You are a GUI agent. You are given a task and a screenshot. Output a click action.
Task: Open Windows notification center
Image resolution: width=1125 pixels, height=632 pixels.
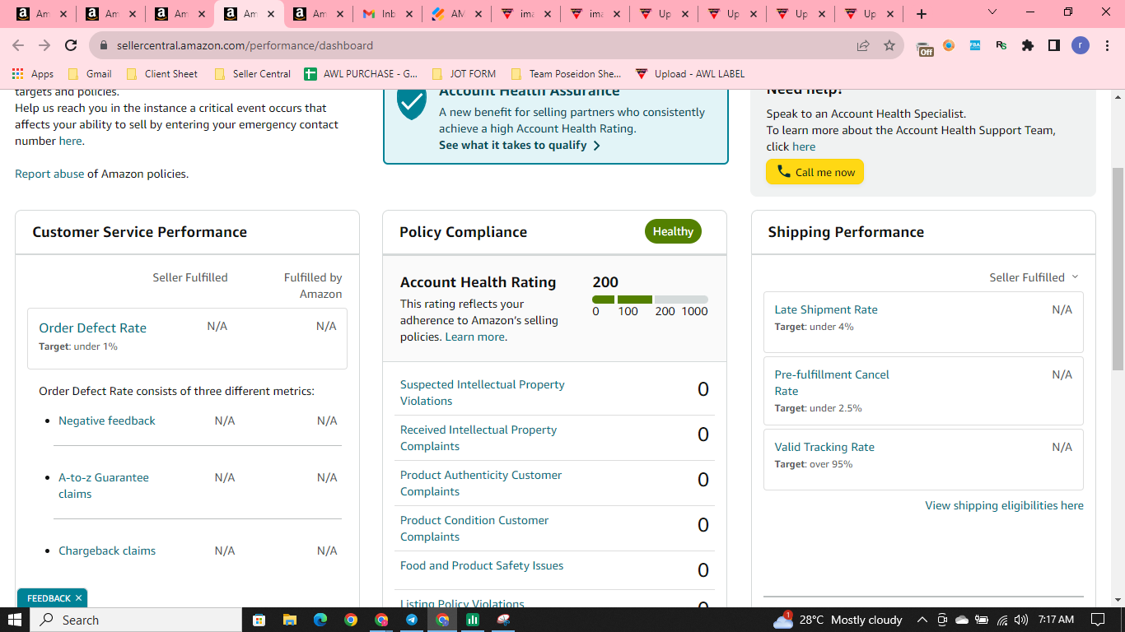[1098, 620]
